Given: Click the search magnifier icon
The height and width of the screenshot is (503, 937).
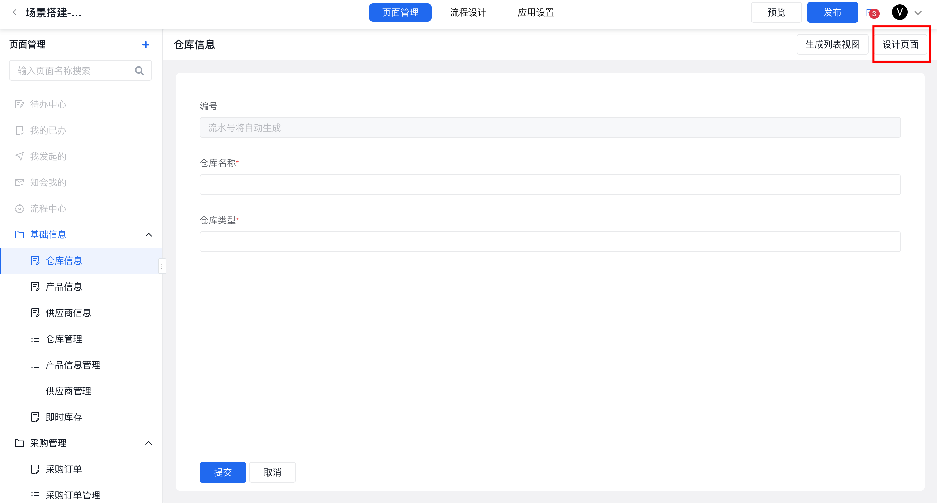Looking at the screenshot, I should [139, 70].
